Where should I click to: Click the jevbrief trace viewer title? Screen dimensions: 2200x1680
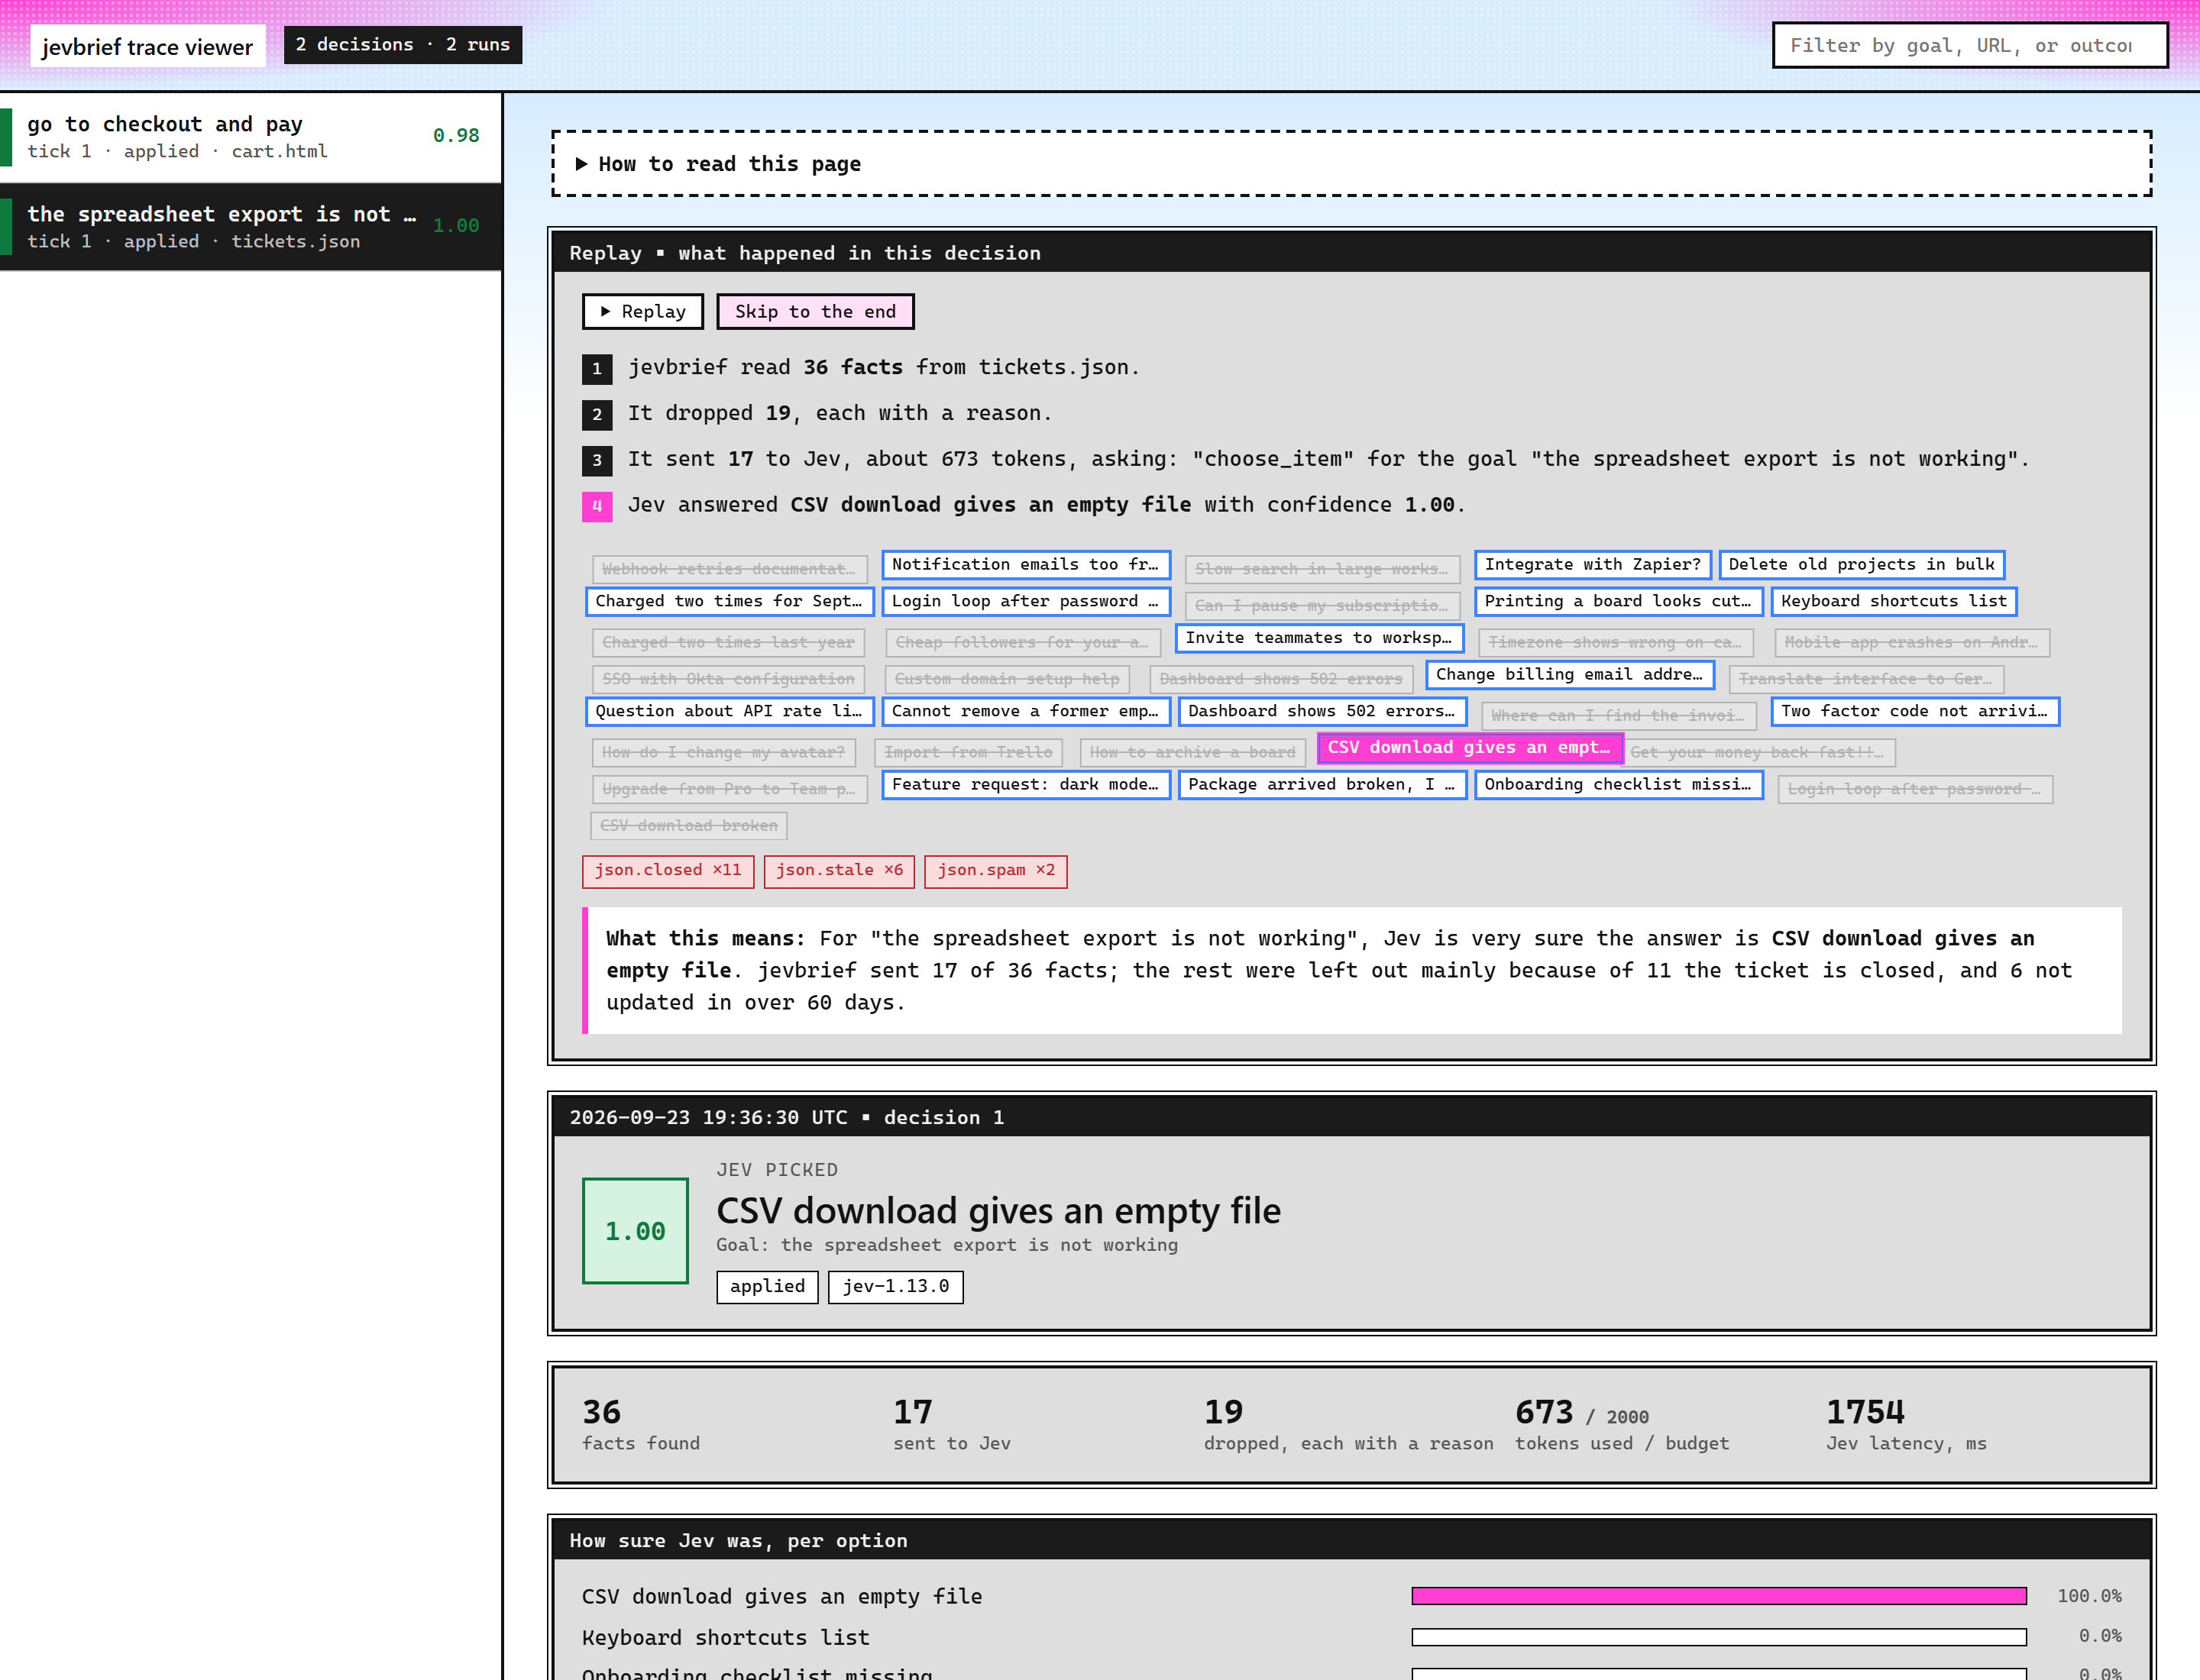point(147,46)
